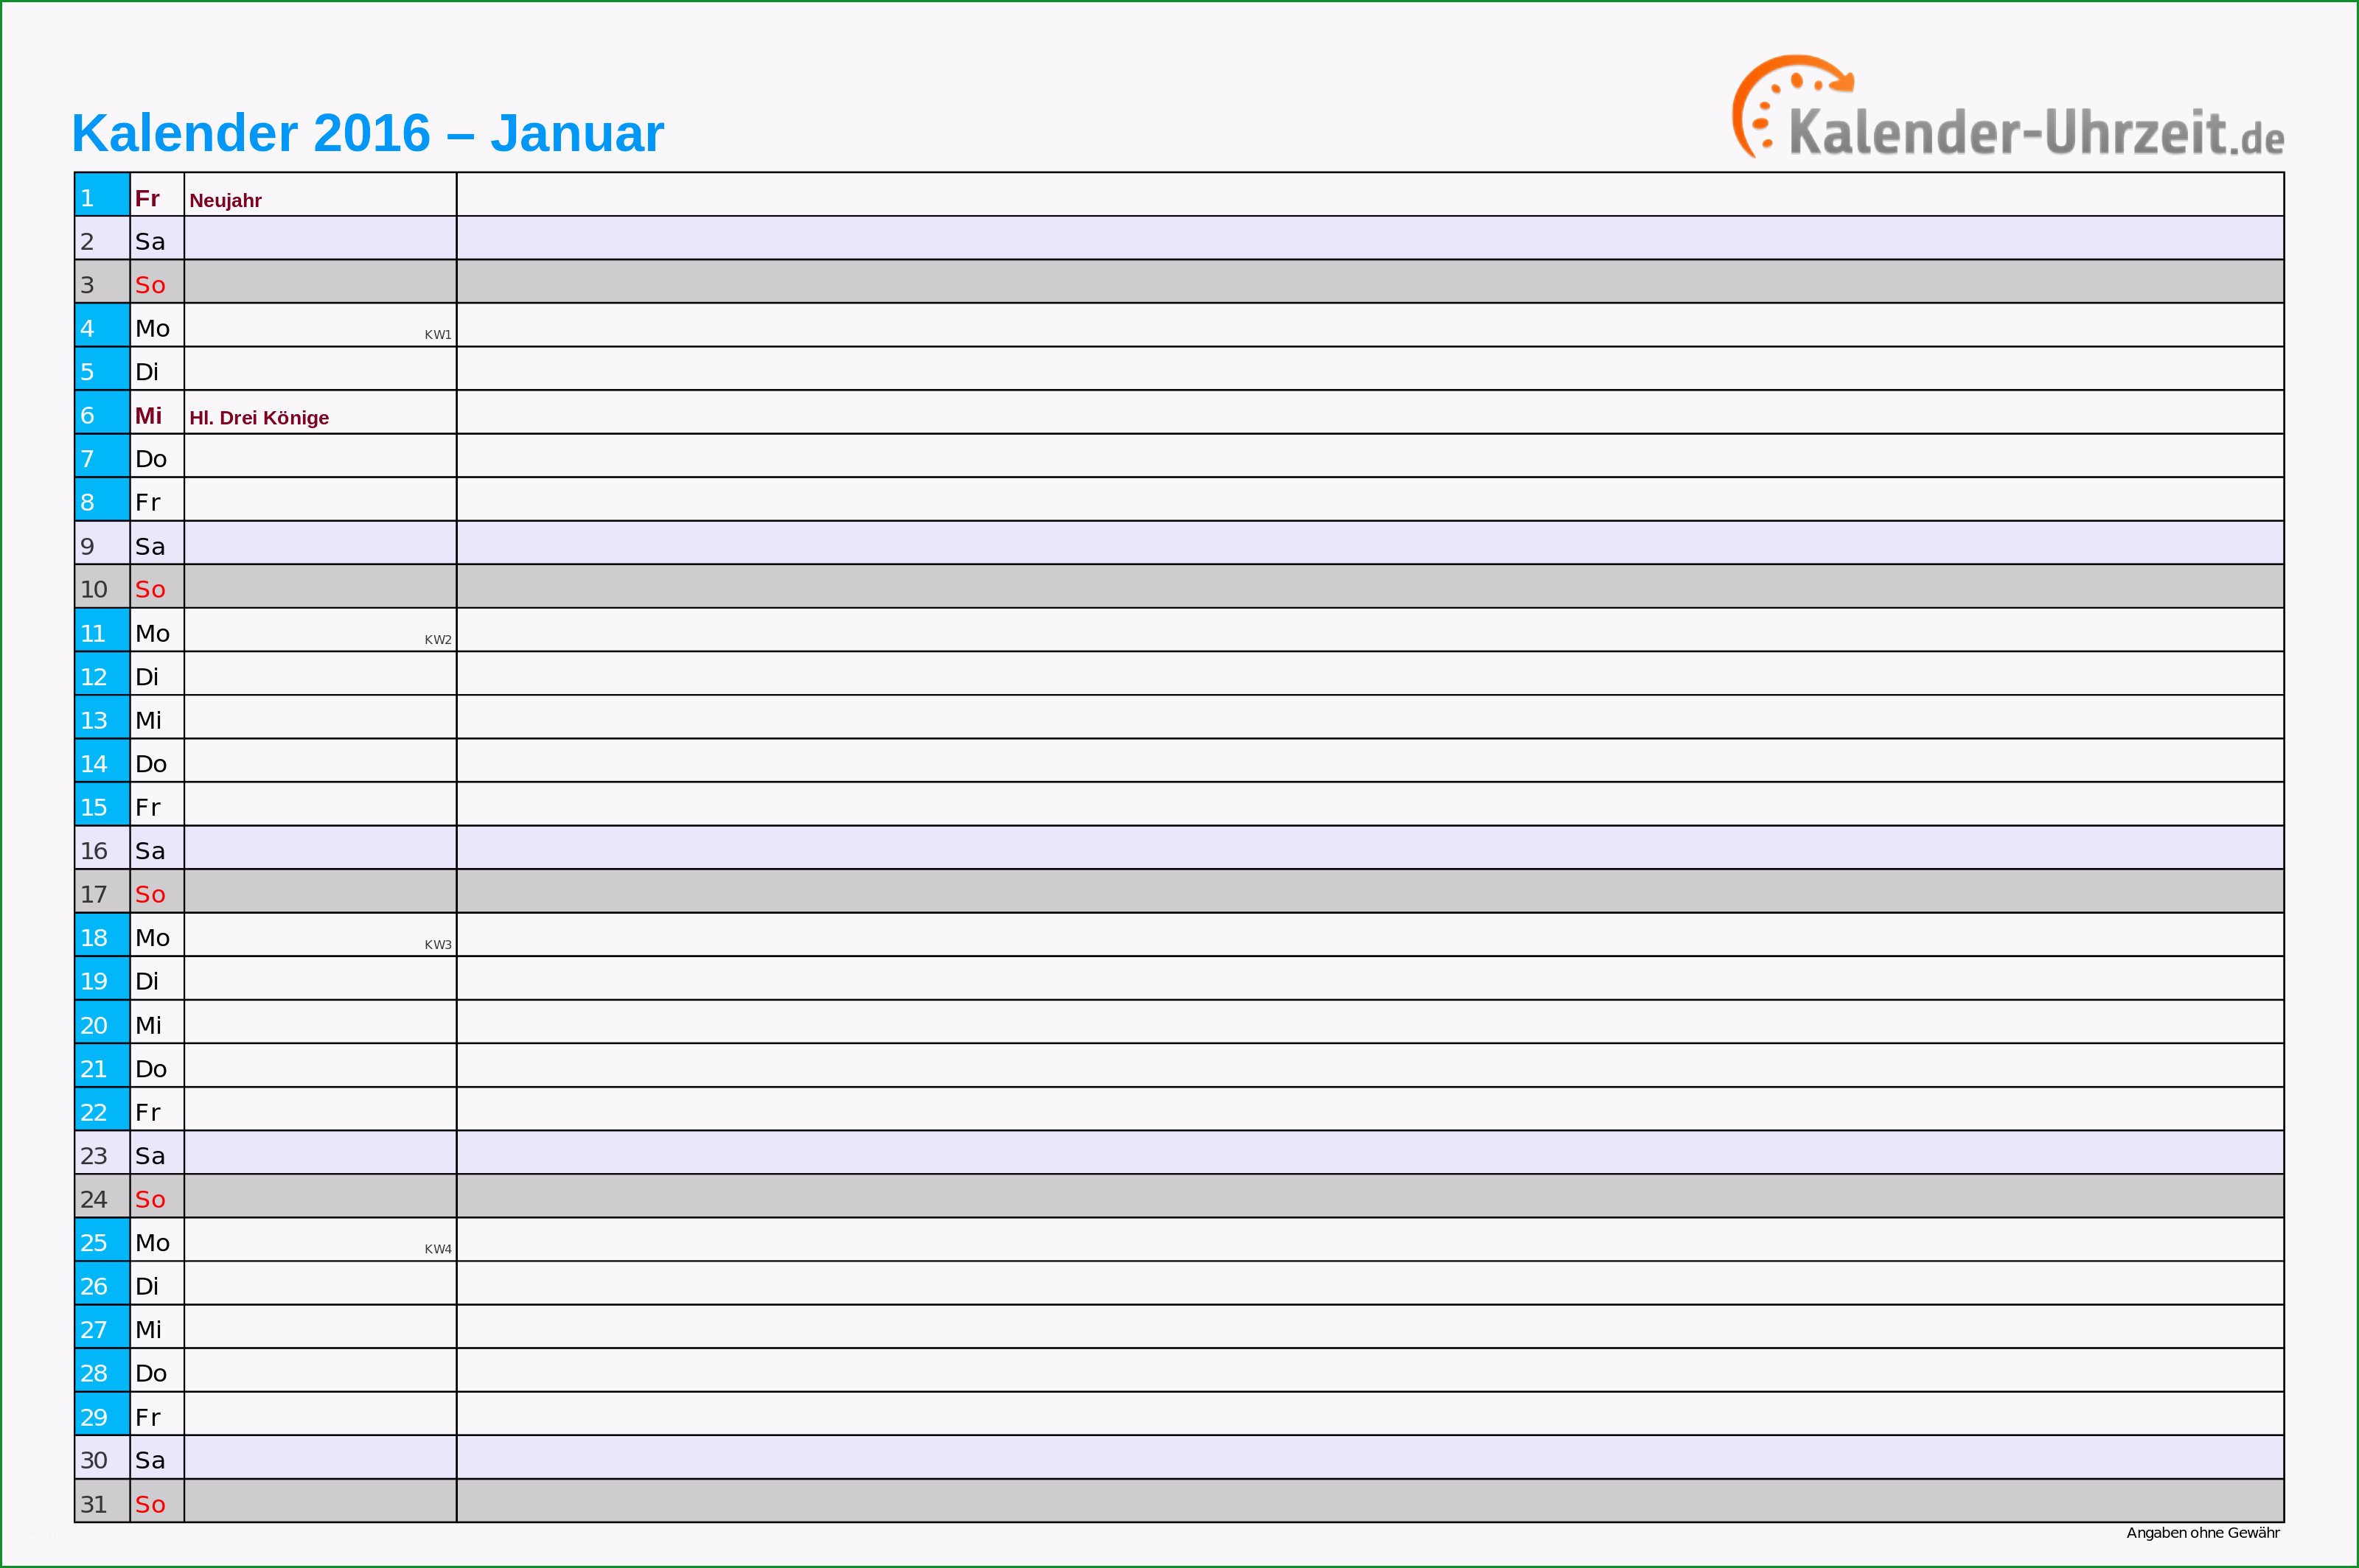Select day number 7 cell
This screenshot has height=1568, width=2359.
click(102, 455)
